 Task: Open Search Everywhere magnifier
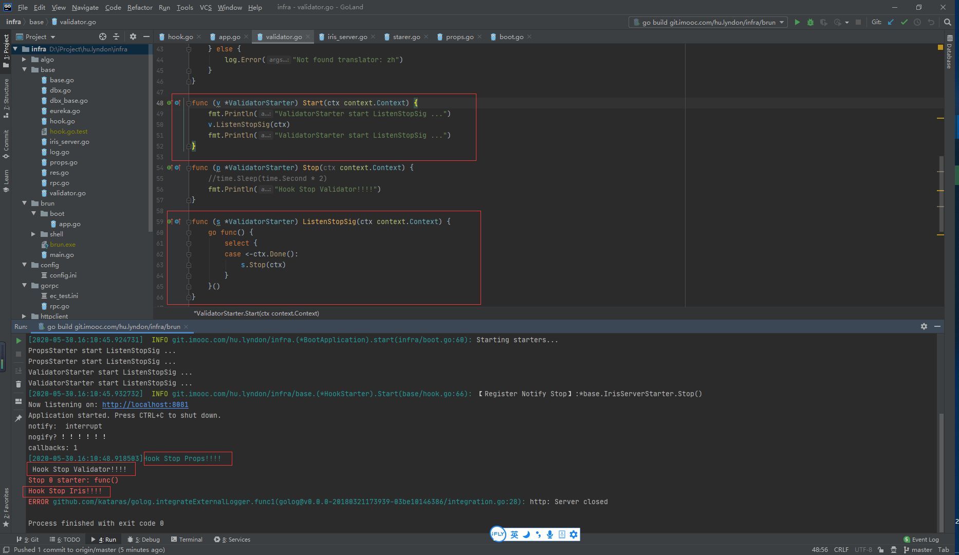[x=948, y=22]
